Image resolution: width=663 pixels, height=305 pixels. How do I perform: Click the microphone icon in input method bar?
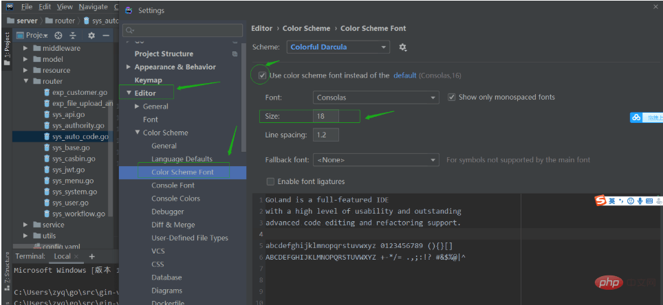click(640, 201)
